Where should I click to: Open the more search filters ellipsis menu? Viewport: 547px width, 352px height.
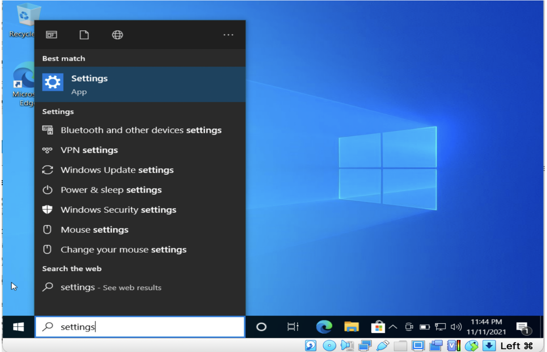tap(228, 35)
